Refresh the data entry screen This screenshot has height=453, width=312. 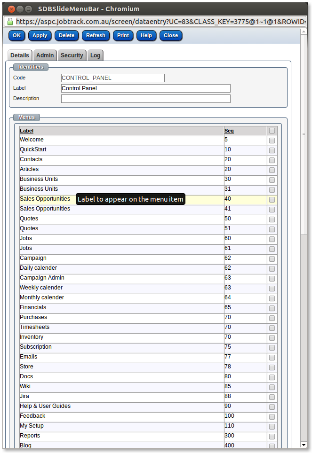coord(96,36)
